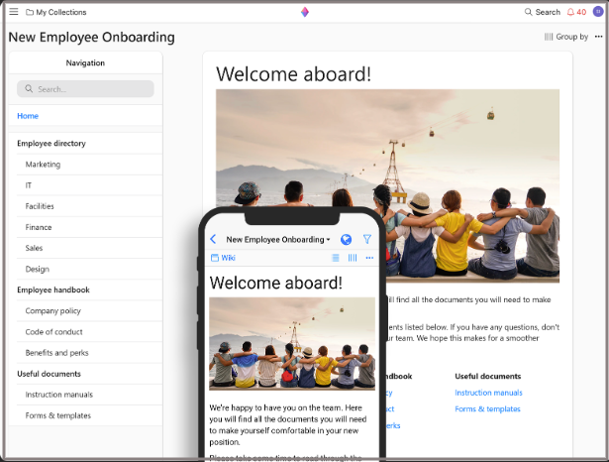Follow the Instruction manuals link in content
Viewport: 609px width, 462px height.
point(488,393)
